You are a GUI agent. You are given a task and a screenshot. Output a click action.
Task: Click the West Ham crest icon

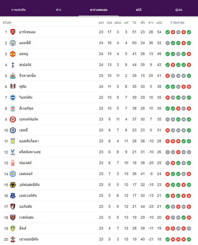(x=13, y=218)
